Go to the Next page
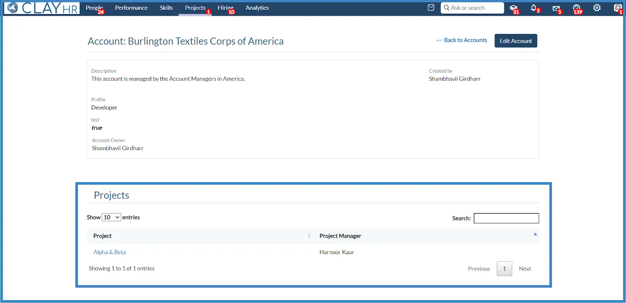The width and height of the screenshot is (626, 303). (x=525, y=269)
